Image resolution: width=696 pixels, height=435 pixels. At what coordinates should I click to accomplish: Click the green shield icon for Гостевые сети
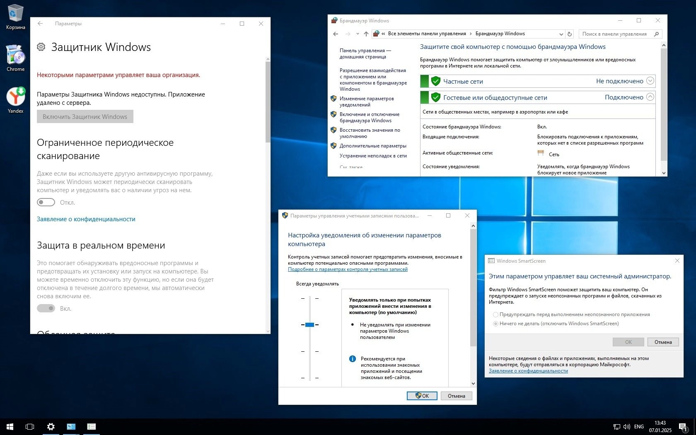tap(435, 97)
